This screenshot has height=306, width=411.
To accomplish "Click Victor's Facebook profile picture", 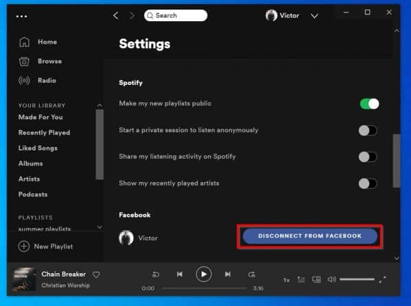I will point(126,238).
